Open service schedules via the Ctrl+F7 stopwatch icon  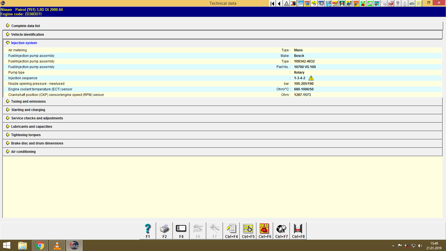click(x=281, y=229)
